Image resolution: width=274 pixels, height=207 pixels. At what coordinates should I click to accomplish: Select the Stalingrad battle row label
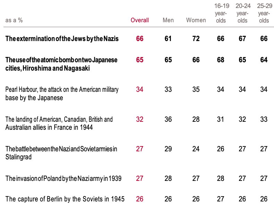click(x=61, y=153)
